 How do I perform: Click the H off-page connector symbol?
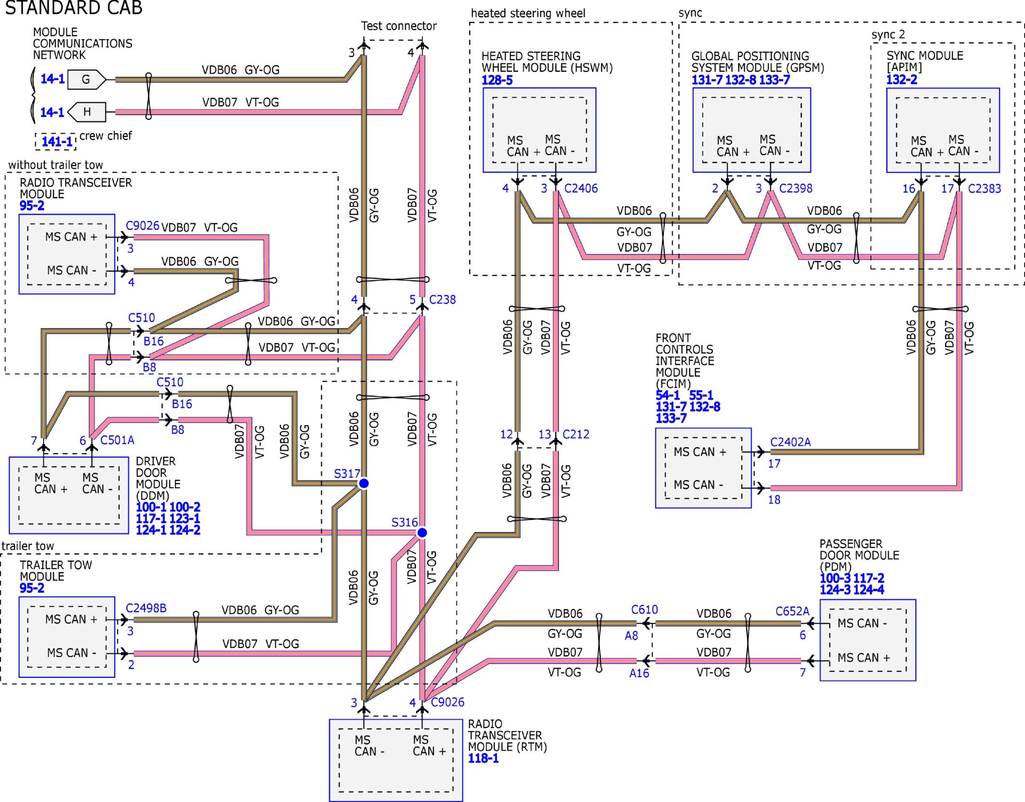pos(87,112)
